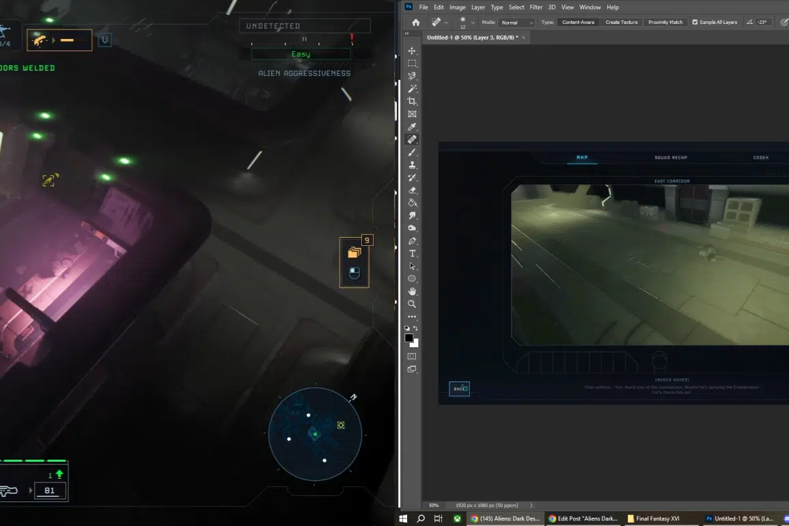Select the Pen tool
The height and width of the screenshot is (526, 789).
412,240
